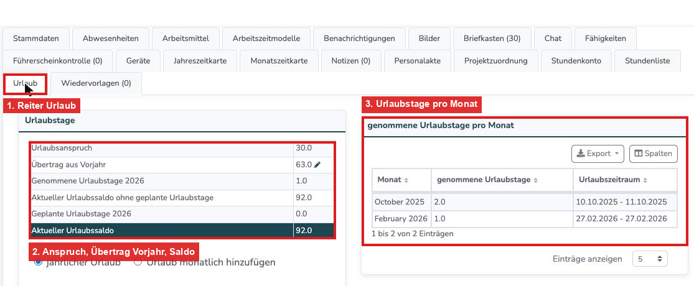Go to Geräte tab

138,61
